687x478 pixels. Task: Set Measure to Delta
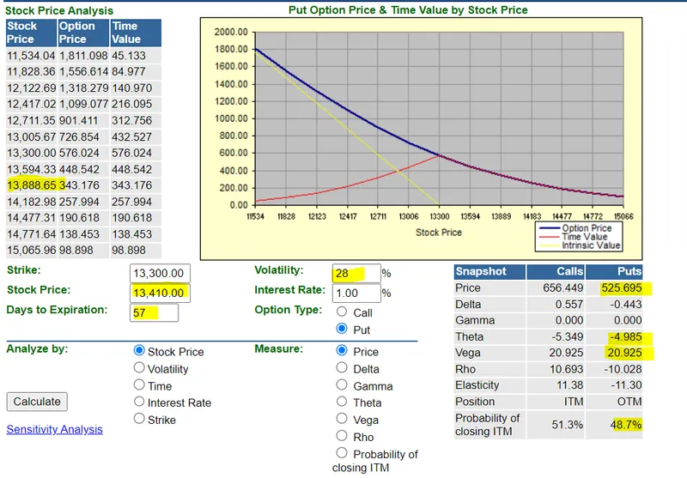(x=343, y=368)
